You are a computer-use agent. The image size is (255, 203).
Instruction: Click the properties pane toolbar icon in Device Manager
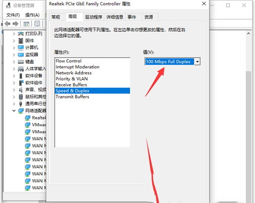[x=26, y=24]
